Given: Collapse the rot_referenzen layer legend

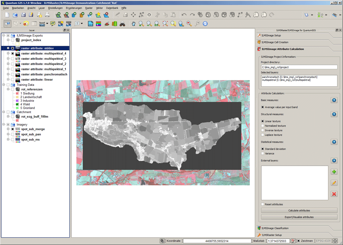Looking at the screenshot, I should point(8,89).
